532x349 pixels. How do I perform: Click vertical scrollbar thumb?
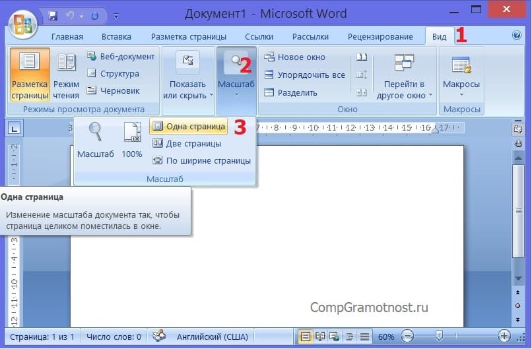pyautogui.click(x=518, y=210)
